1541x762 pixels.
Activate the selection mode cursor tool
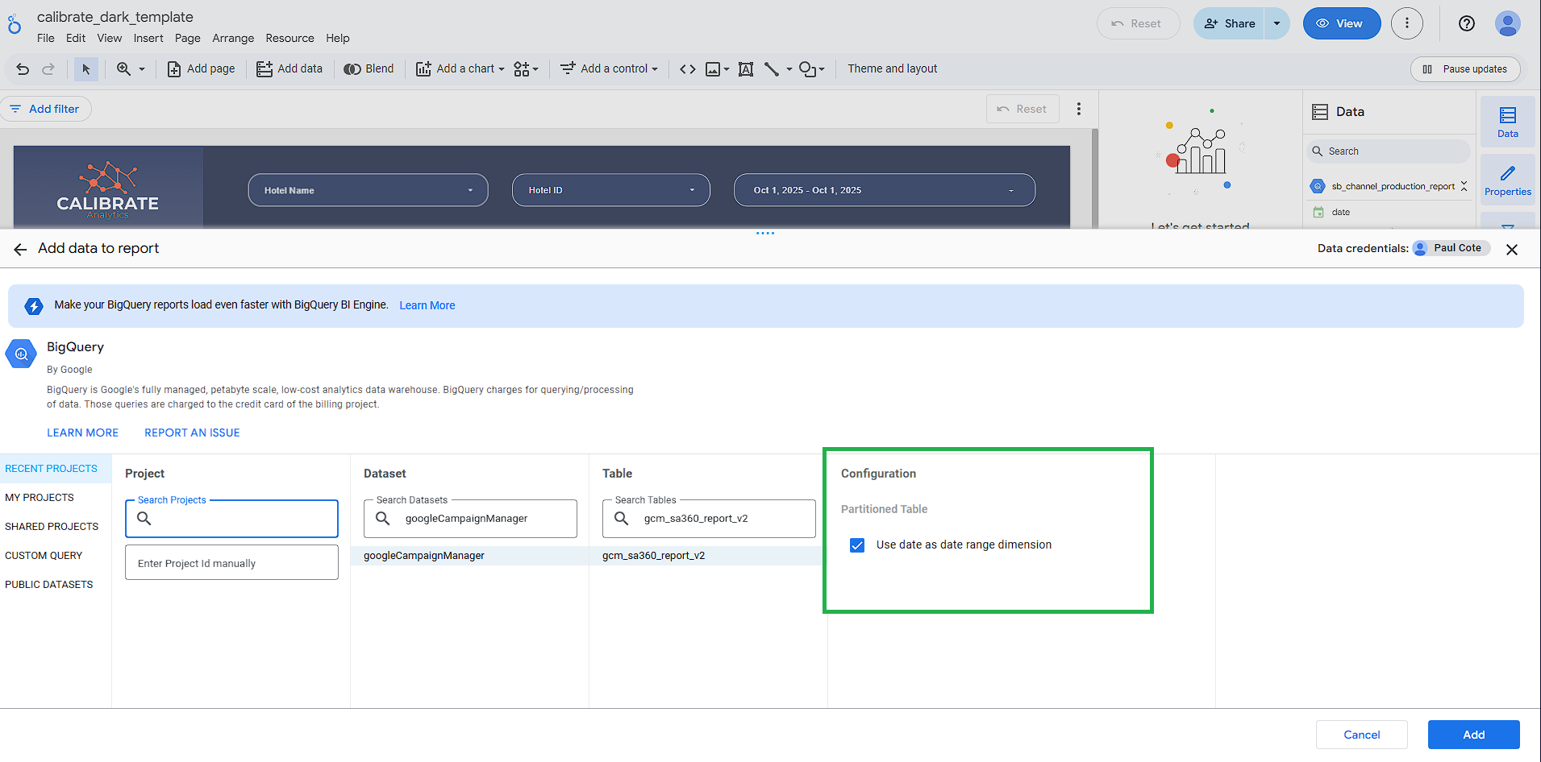click(86, 69)
